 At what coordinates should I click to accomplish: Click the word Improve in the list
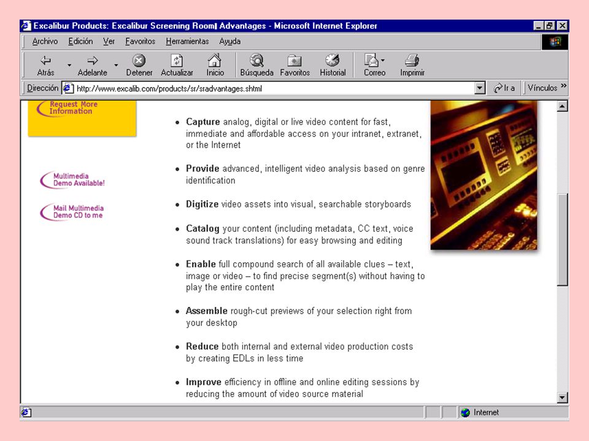(x=204, y=382)
